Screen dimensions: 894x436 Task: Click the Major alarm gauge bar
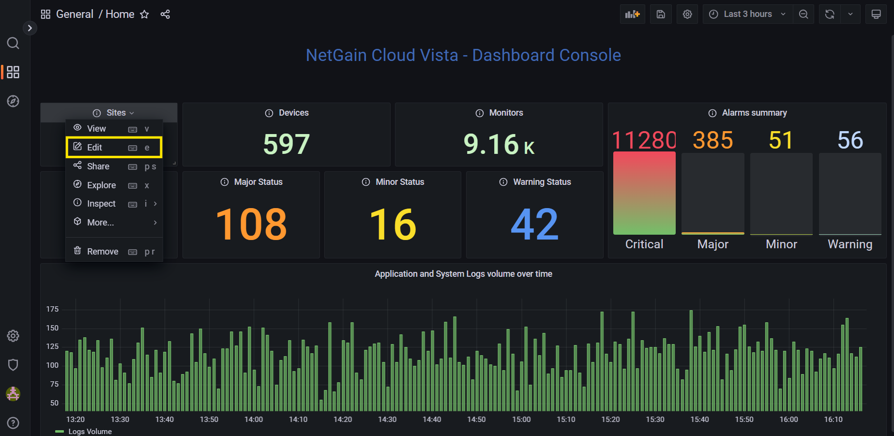[x=713, y=194]
